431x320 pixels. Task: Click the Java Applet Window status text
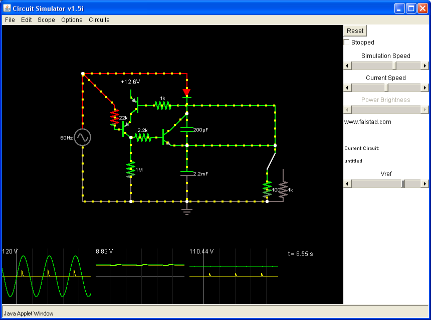coord(29,313)
